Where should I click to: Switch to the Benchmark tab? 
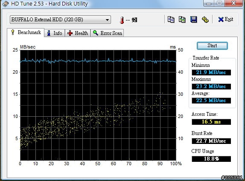(x=26, y=32)
